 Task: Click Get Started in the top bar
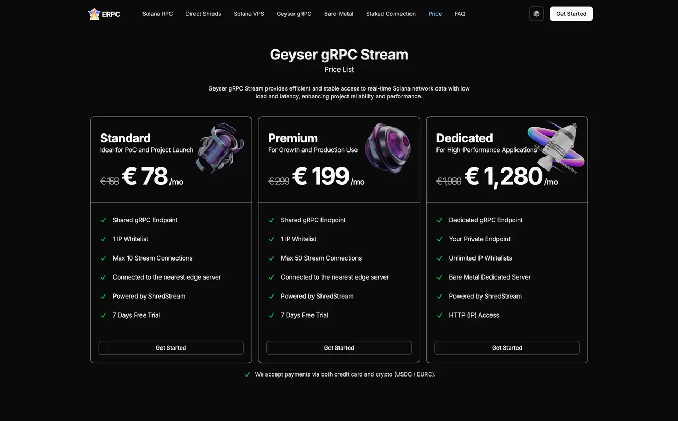click(x=571, y=14)
